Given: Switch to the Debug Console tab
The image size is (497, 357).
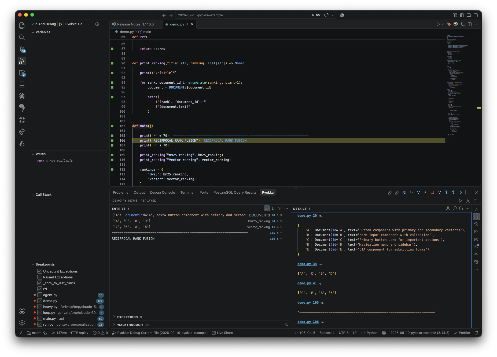Looking at the screenshot, I should [x=163, y=193].
